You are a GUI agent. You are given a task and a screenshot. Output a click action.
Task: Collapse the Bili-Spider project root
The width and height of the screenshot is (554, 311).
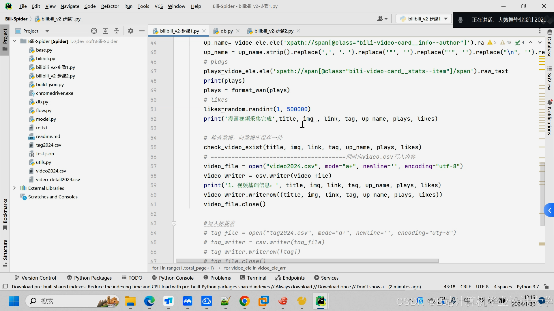[14, 41]
